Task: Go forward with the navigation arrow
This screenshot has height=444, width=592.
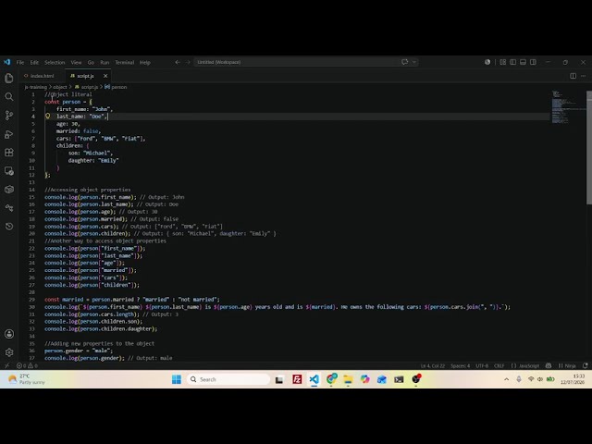Action: 188,62
